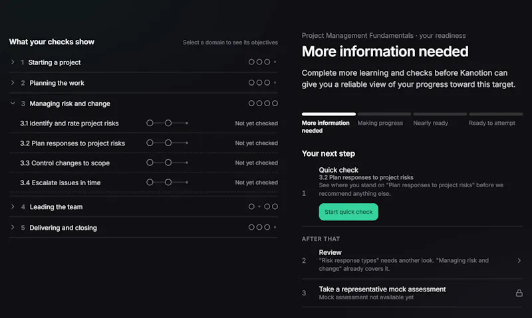Click the progress track for objective 3.2
The height and width of the screenshot is (318, 532).
pos(168,143)
